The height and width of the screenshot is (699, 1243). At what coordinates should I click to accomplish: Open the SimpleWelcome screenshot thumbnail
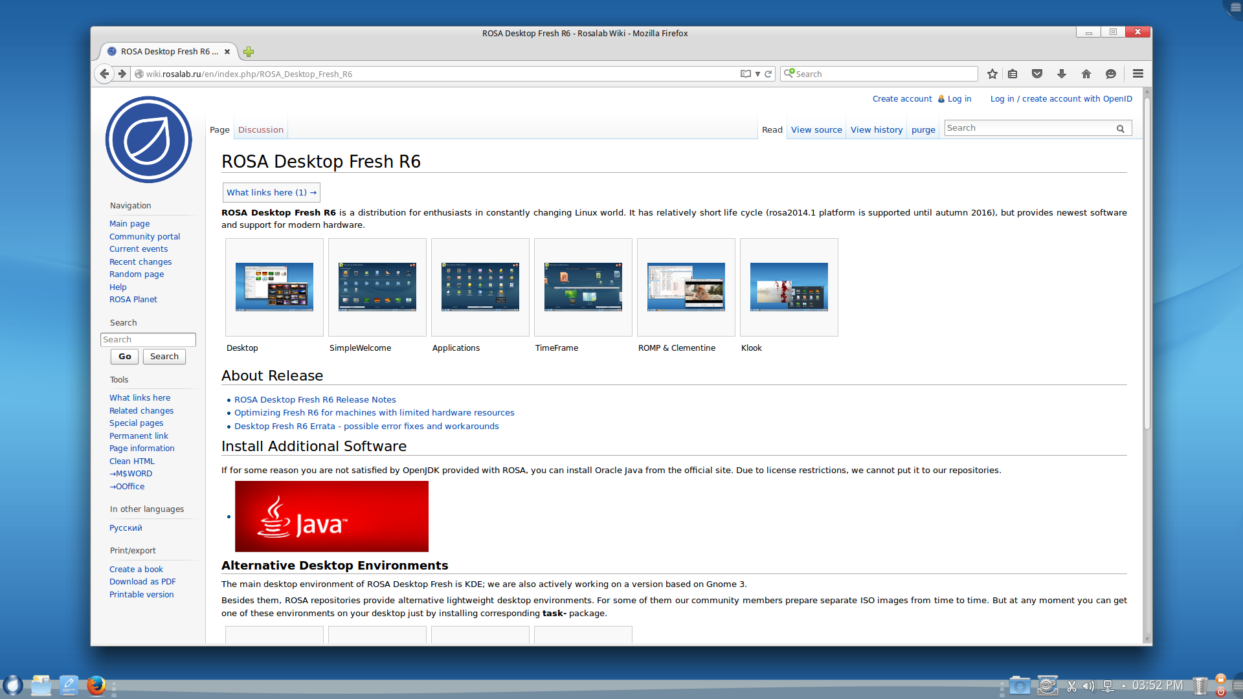[x=377, y=287]
